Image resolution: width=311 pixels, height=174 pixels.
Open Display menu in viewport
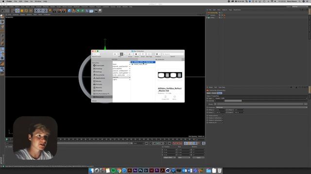22,14
